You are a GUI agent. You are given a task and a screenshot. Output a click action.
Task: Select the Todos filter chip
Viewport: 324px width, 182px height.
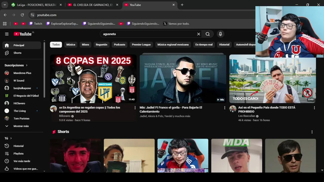[x=56, y=44]
